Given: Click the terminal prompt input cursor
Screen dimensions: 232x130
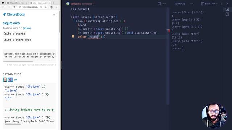Looking at the screenshot, I should [x=183, y=48].
